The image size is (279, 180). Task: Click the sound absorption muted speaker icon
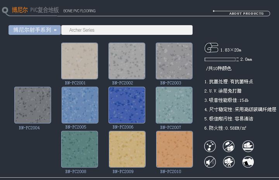pyautogui.click(x=210, y=161)
